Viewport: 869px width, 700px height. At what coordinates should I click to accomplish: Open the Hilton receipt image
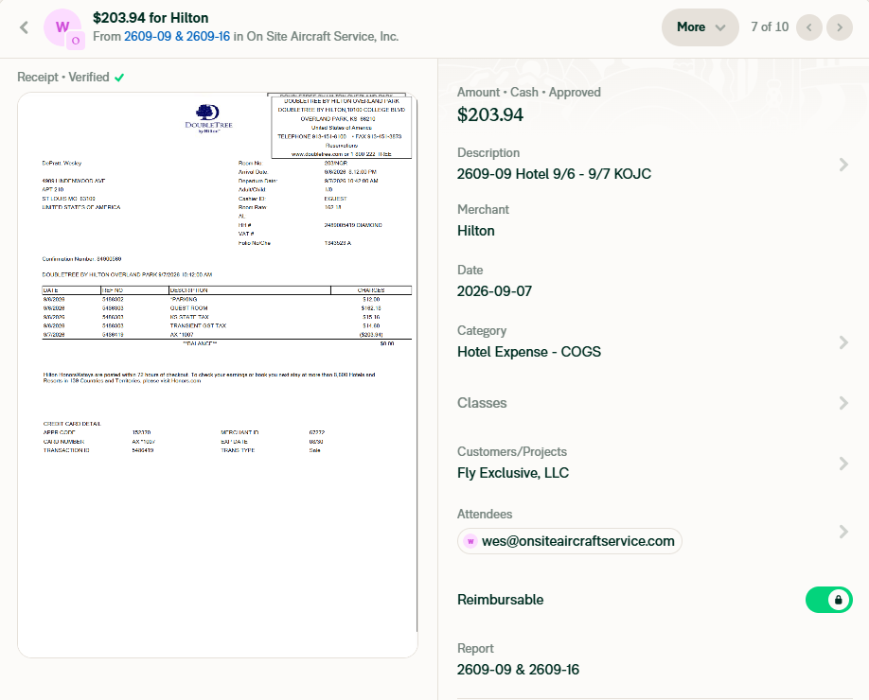(218, 375)
